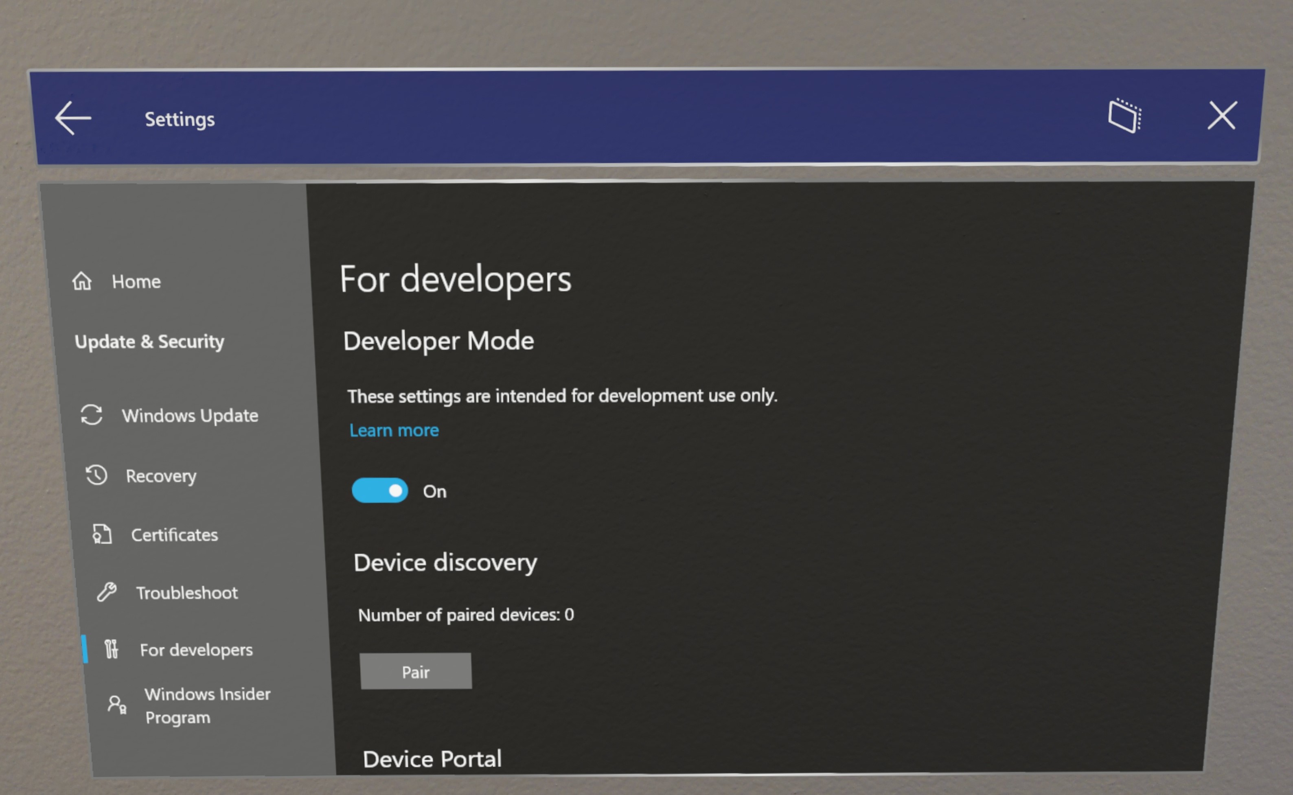Toggle Developer Mode off
Viewport: 1293px width, 795px height.
pyautogui.click(x=379, y=489)
